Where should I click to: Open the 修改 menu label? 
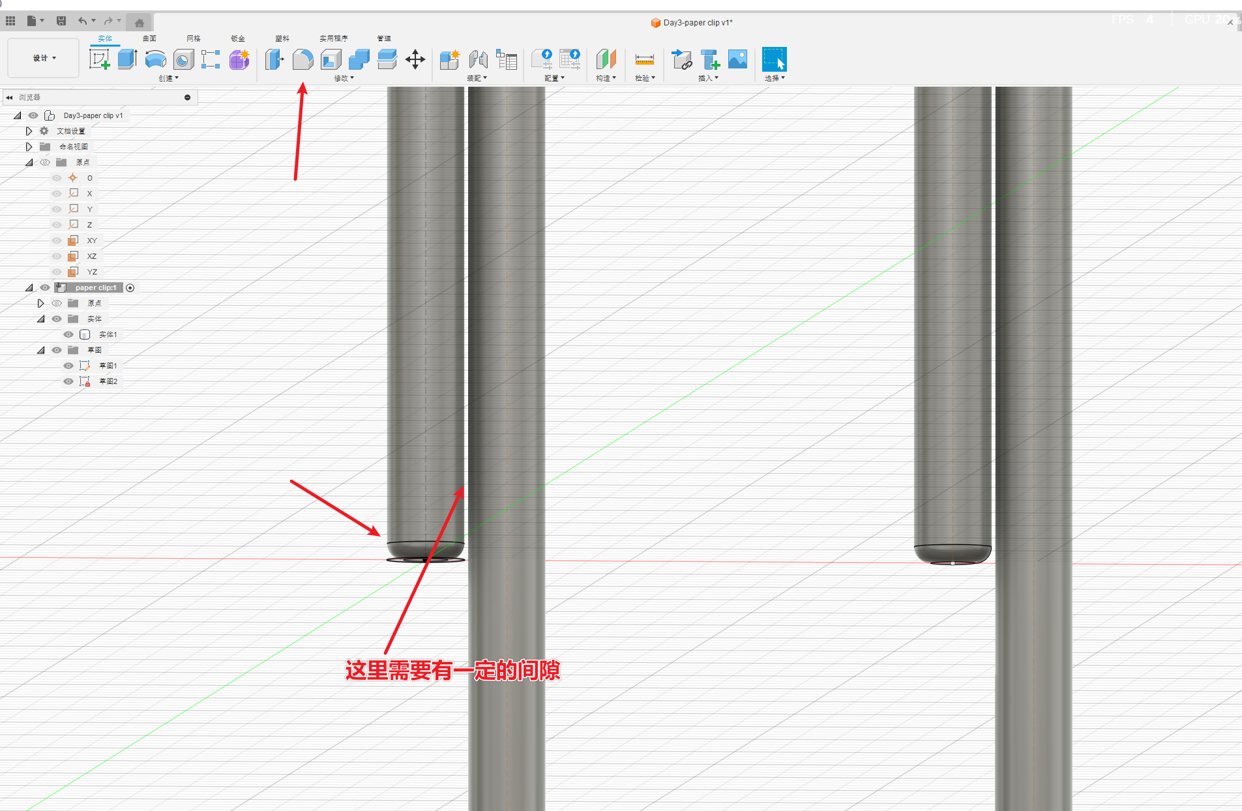(x=344, y=78)
